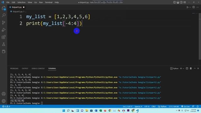
Task: Open launch profile dropdown beside new terminal
Action: click(183, 68)
